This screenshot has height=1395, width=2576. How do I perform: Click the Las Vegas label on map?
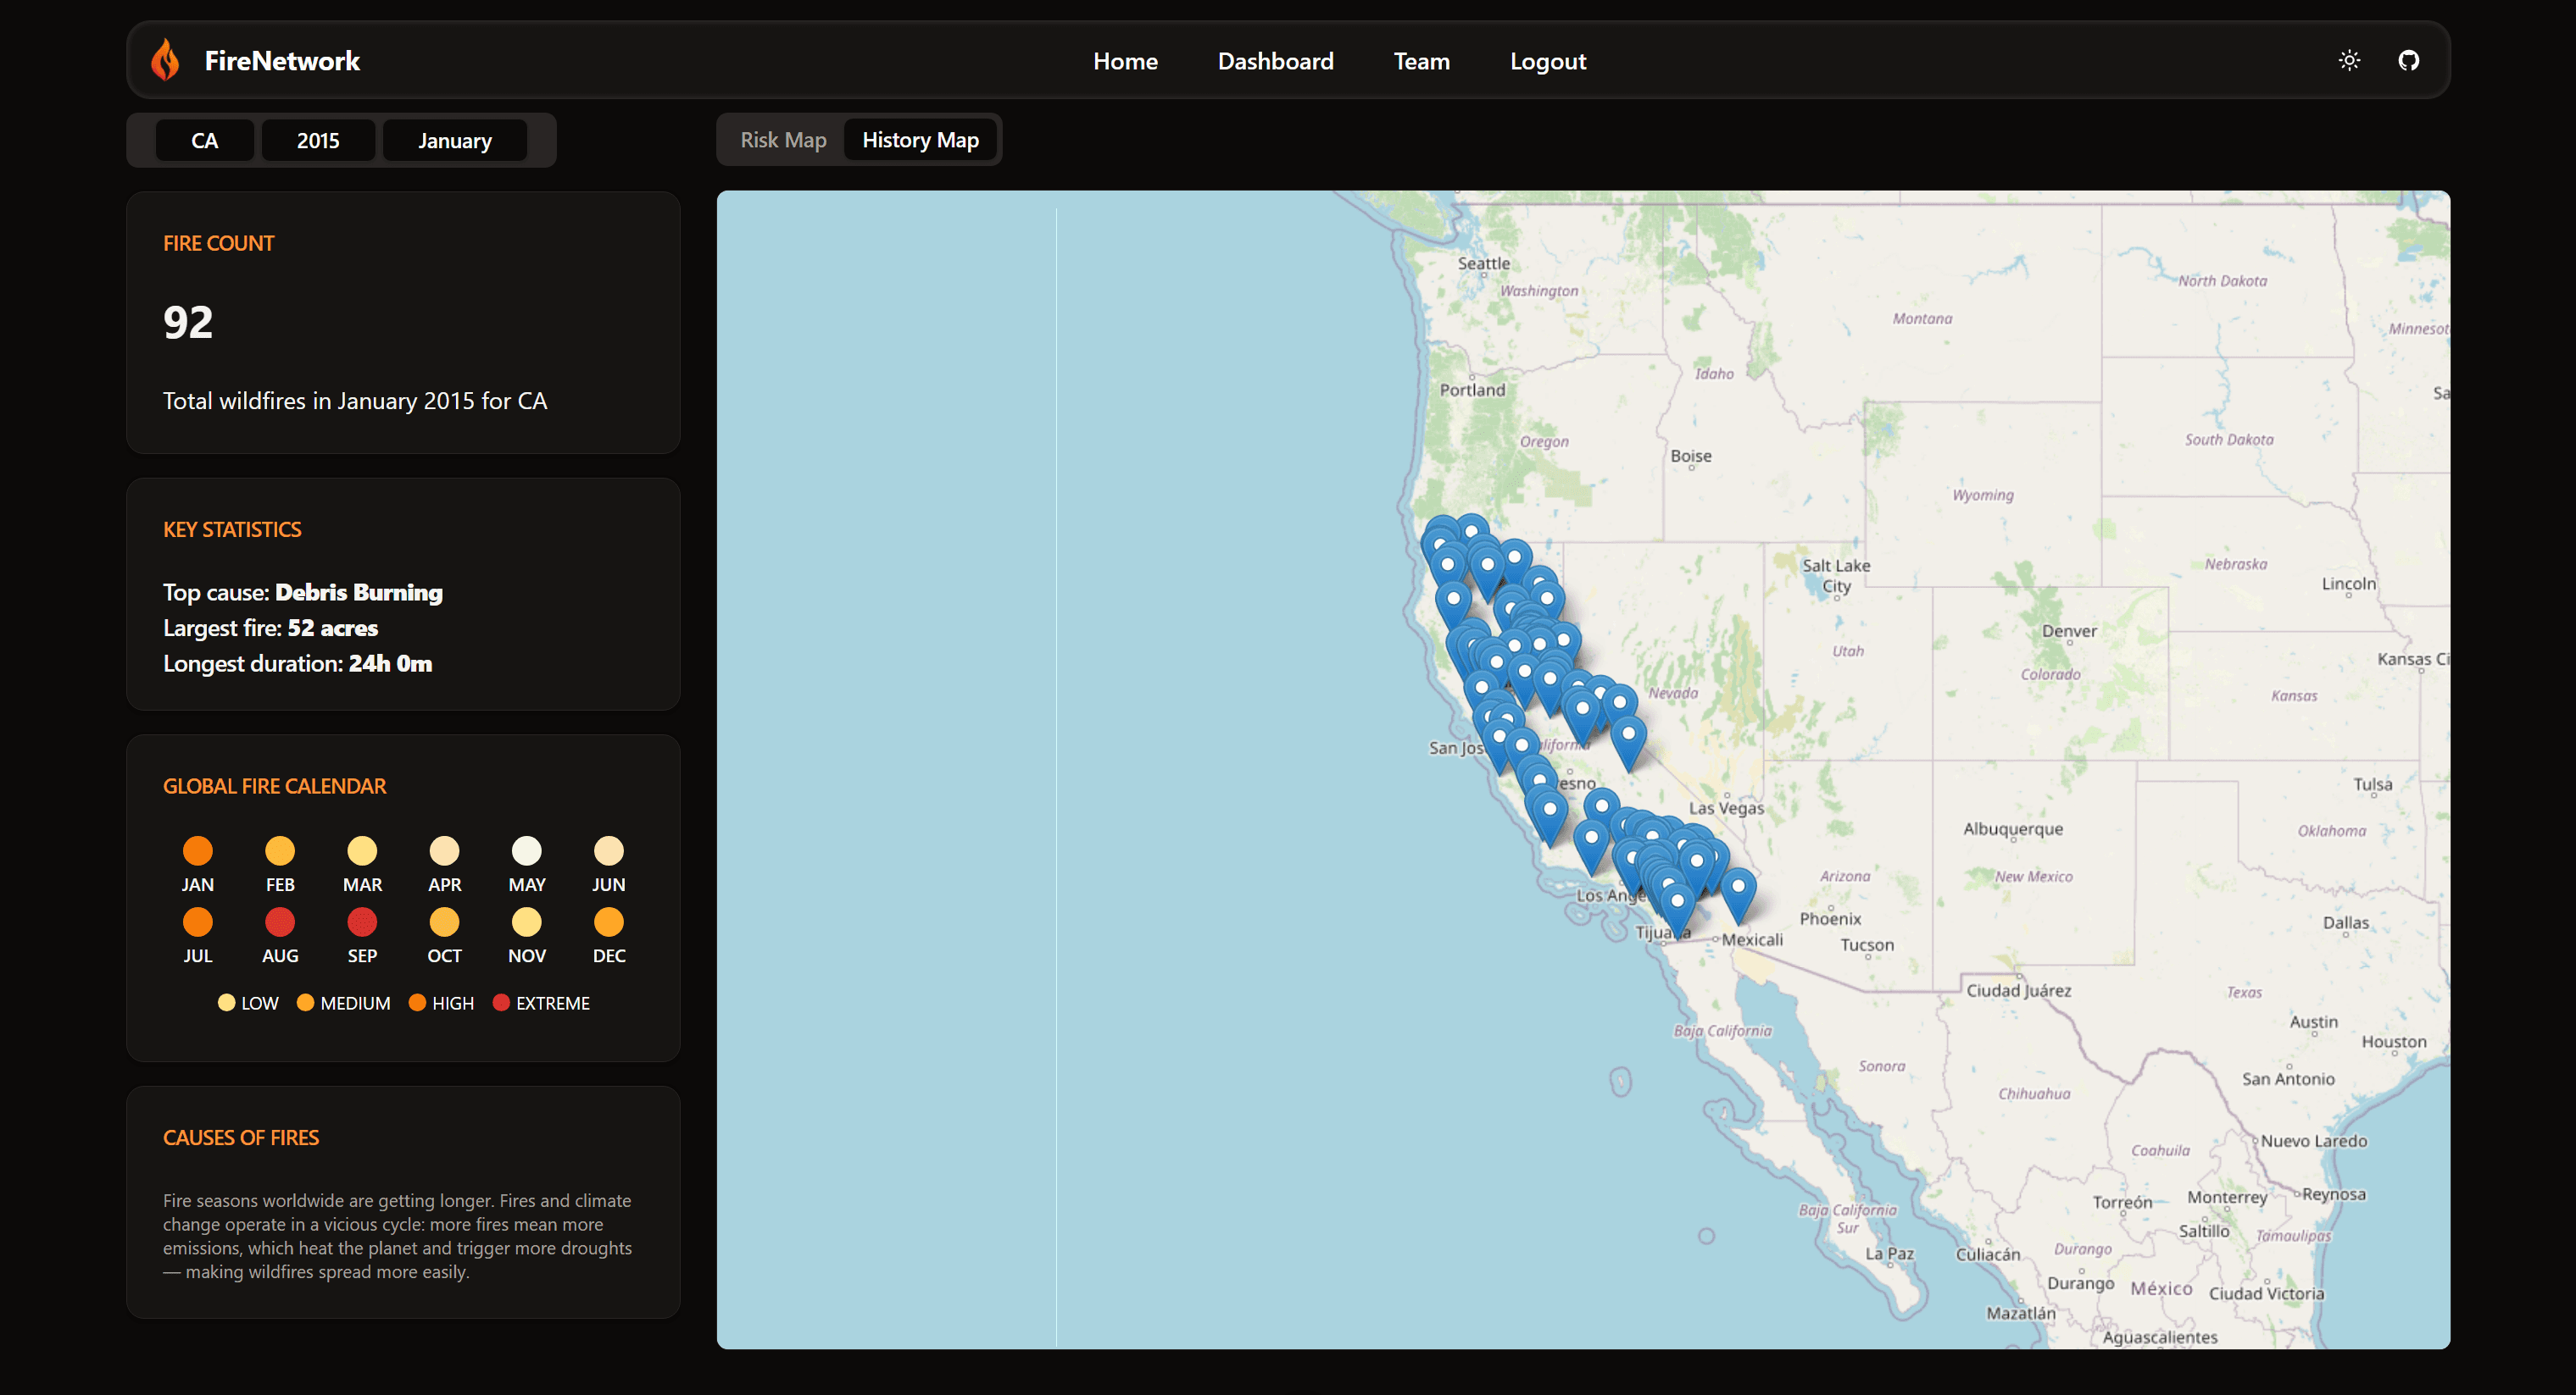click(x=1726, y=807)
